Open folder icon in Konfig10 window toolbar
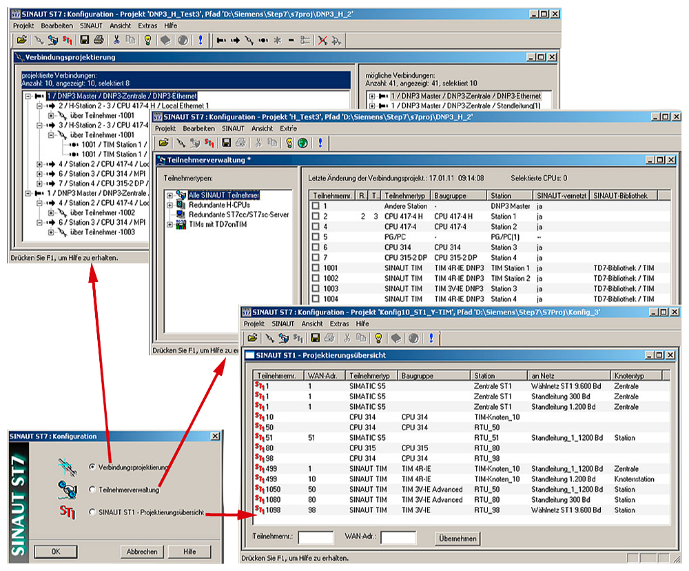Screen dimensions: 689x571 coord(252,338)
